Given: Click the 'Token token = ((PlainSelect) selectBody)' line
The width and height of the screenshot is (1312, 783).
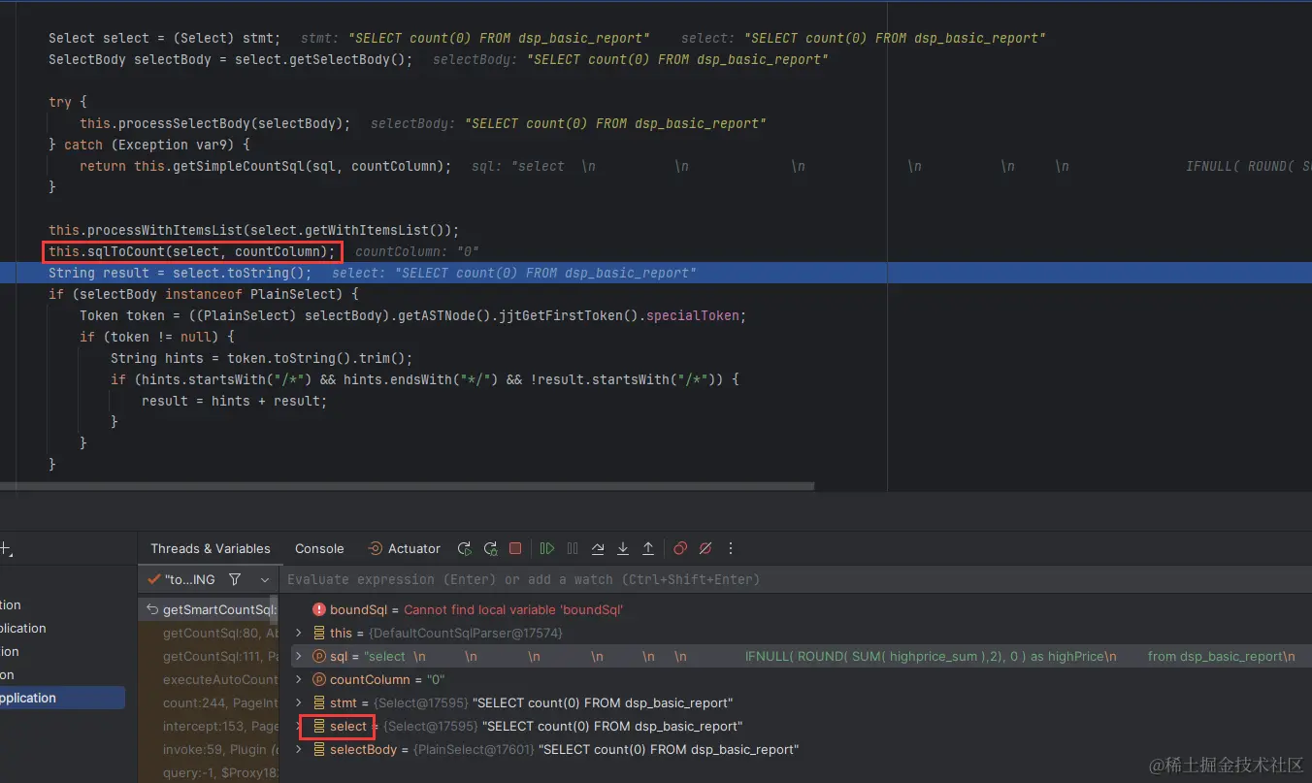Looking at the screenshot, I should click(x=413, y=316).
